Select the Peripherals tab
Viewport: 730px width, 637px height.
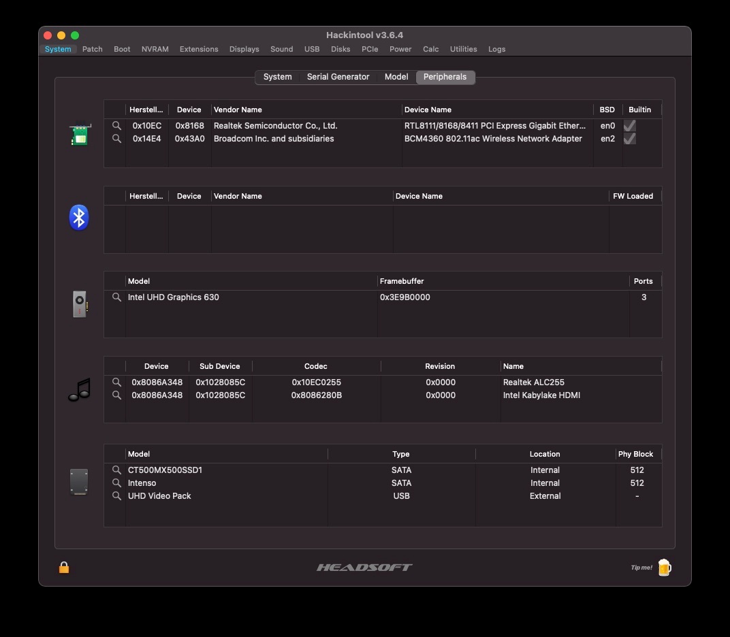coord(445,77)
